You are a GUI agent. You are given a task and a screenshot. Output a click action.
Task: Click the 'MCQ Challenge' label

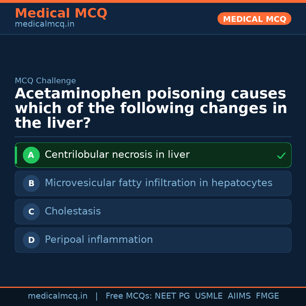tap(45, 81)
